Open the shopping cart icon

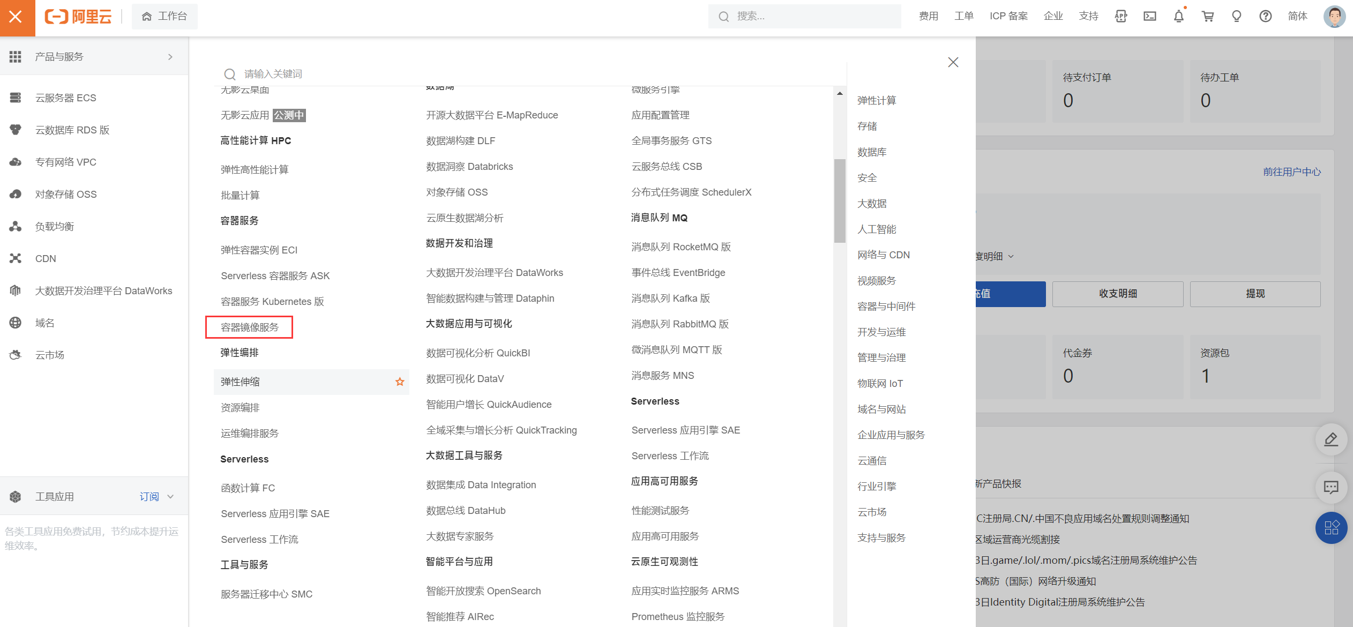(1207, 16)
